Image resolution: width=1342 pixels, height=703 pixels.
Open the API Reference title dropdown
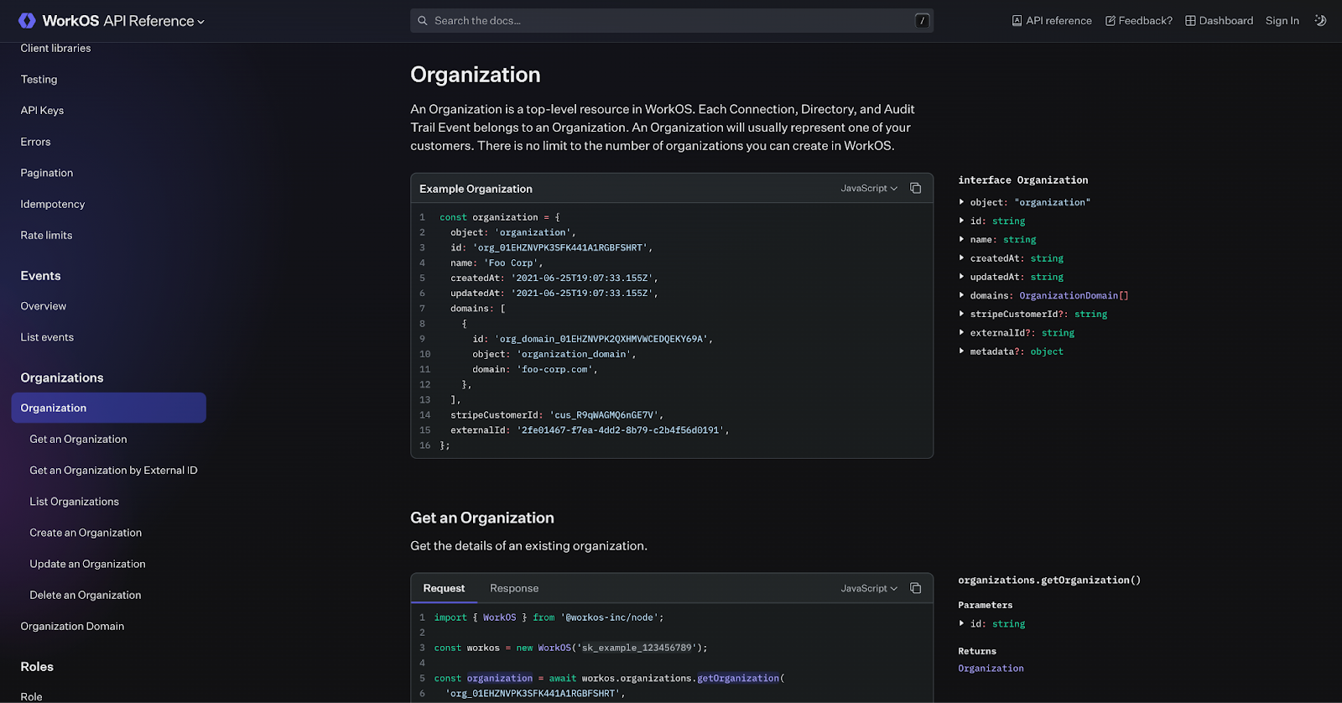200,22
